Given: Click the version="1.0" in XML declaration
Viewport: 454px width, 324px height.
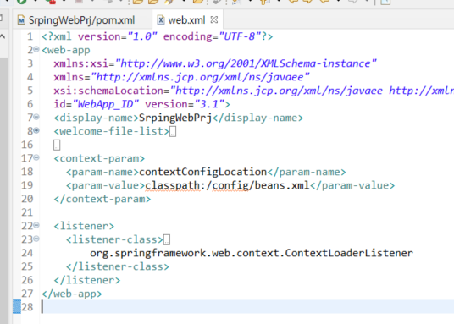Looking at the screenshot, I should point(118,36).
